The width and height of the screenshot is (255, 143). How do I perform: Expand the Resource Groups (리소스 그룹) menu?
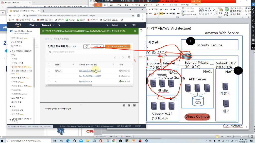(x=47, y=25)
